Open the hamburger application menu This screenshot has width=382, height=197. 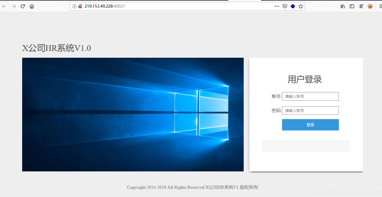tap(380, 6)
